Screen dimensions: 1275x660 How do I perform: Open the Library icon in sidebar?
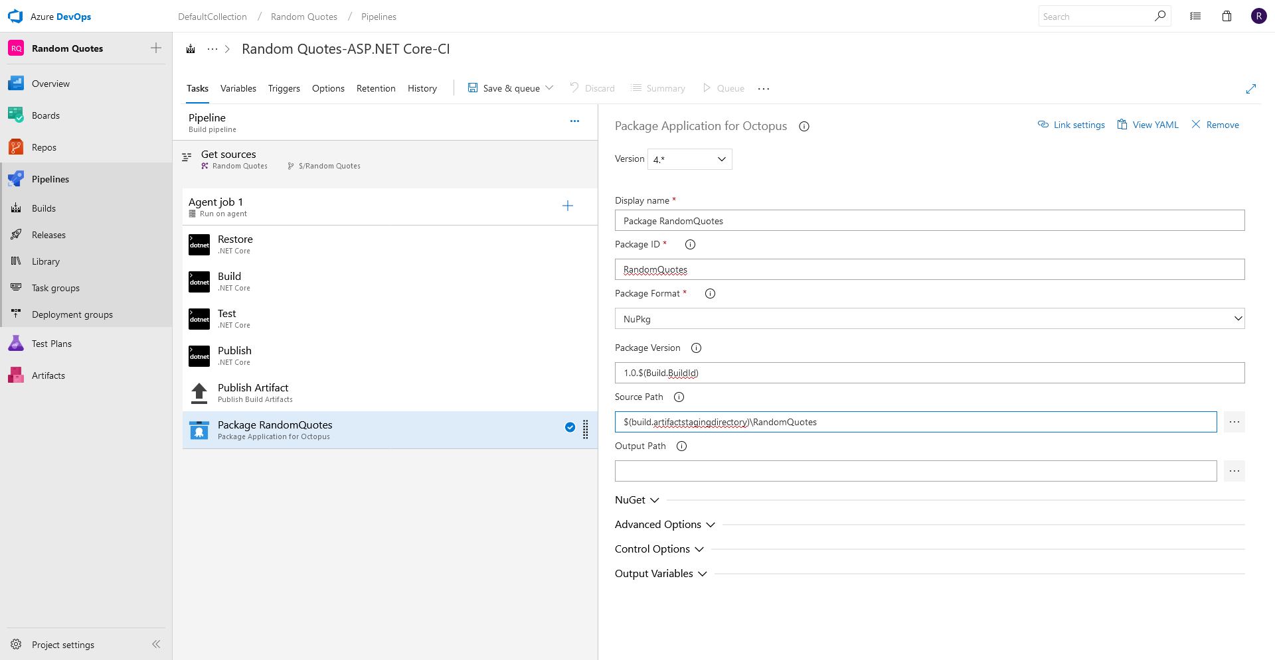(16, 261)
